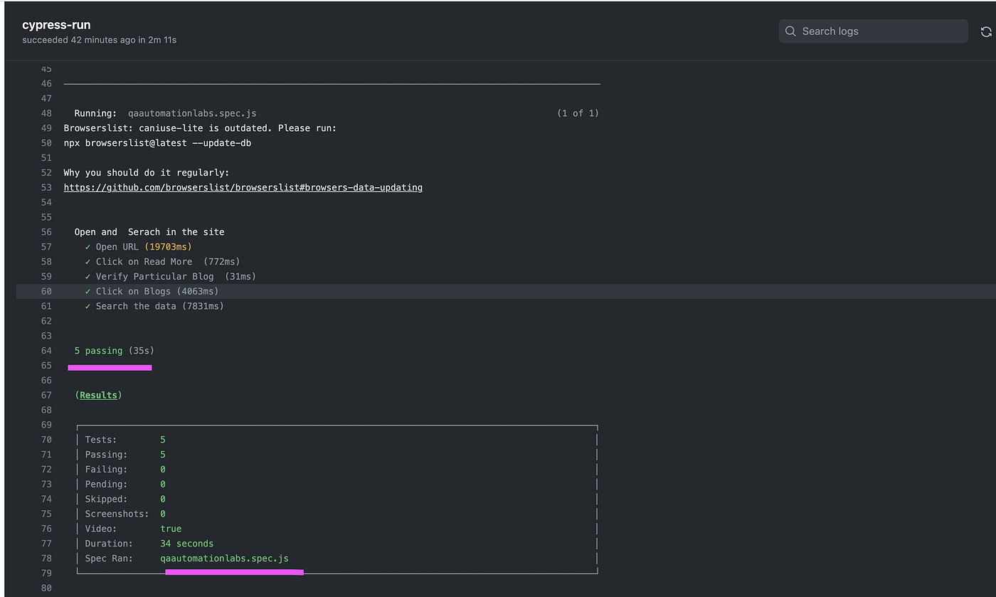Click the Search the data log line
The height and width of the screenshot is (597, 996).
point(154,306)
